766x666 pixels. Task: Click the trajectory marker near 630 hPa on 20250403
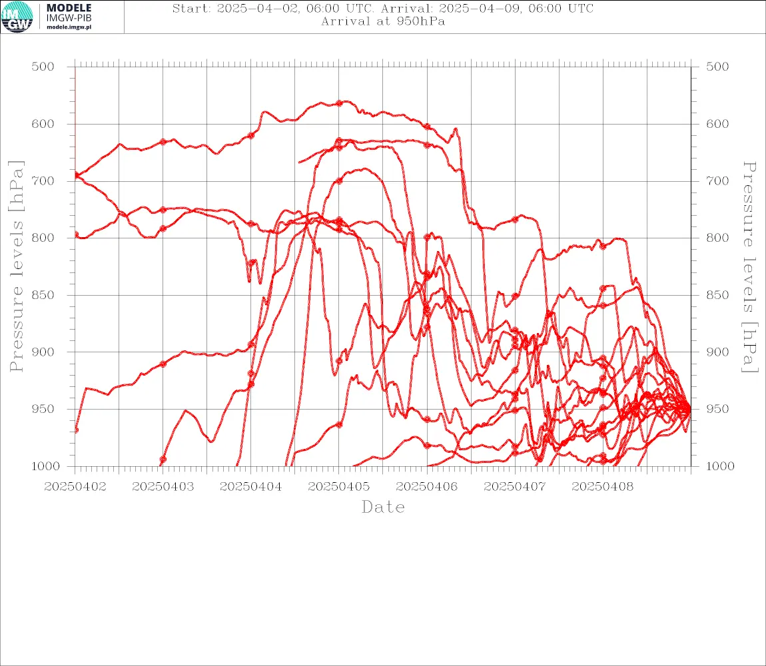[163, 142]
